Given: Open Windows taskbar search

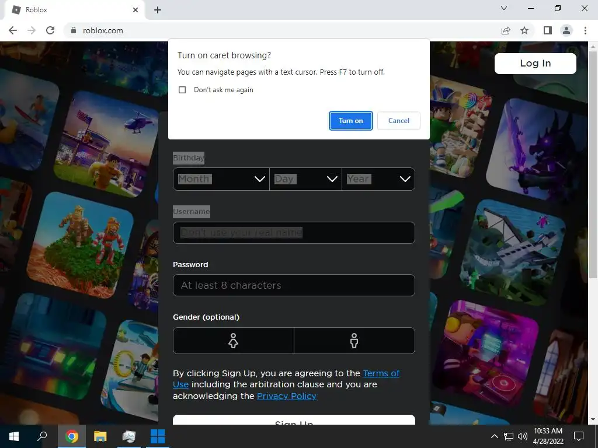Looking at the screenshot, I should coord(42,436).
